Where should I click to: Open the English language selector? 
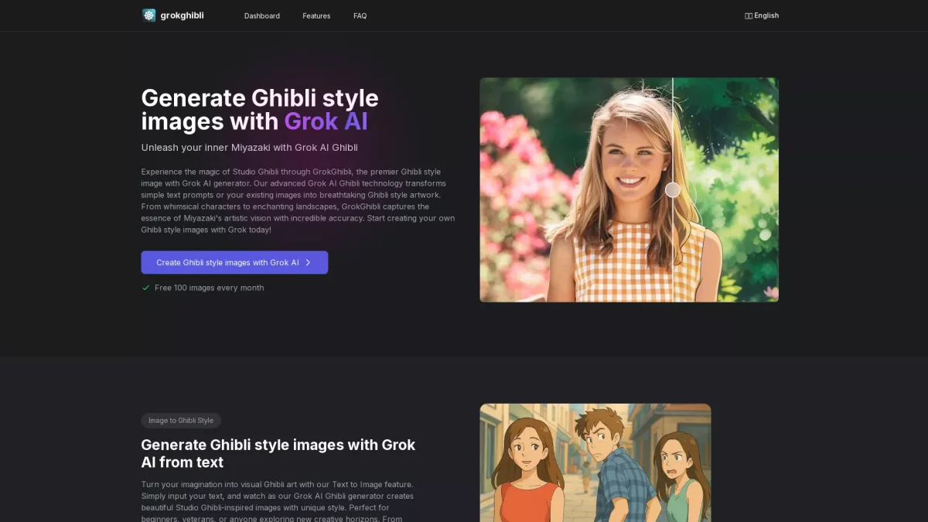click(766, 15)
